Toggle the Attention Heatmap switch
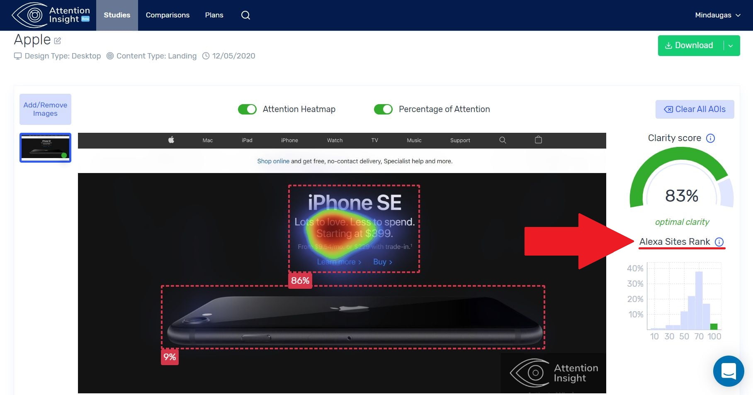The width and height of the screenshot is (753, 395). [x=247, y=109]
